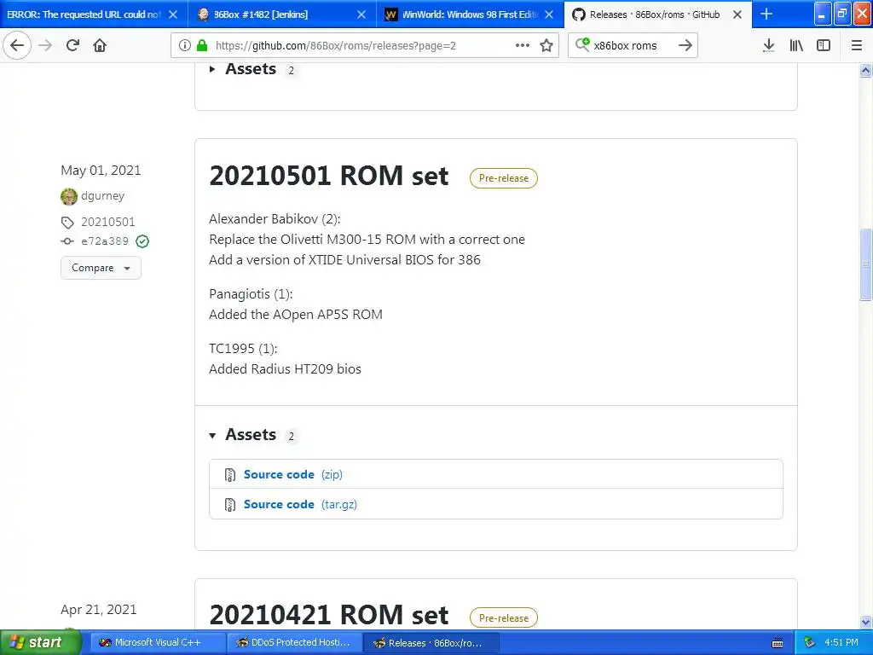Reload the current page
Image resolution: width=873 pixels, height=655 pixels.
click(x=72, y=45)
